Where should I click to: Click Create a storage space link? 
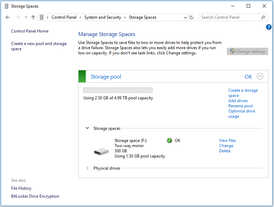tap(243, 93)
